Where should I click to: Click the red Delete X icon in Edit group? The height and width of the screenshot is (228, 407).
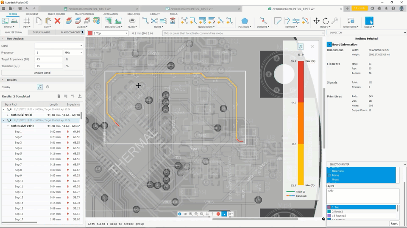click(x=57, y=21)
